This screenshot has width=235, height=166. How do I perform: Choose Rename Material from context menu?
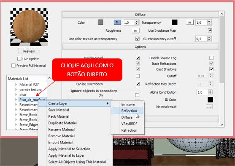point(75,129)
